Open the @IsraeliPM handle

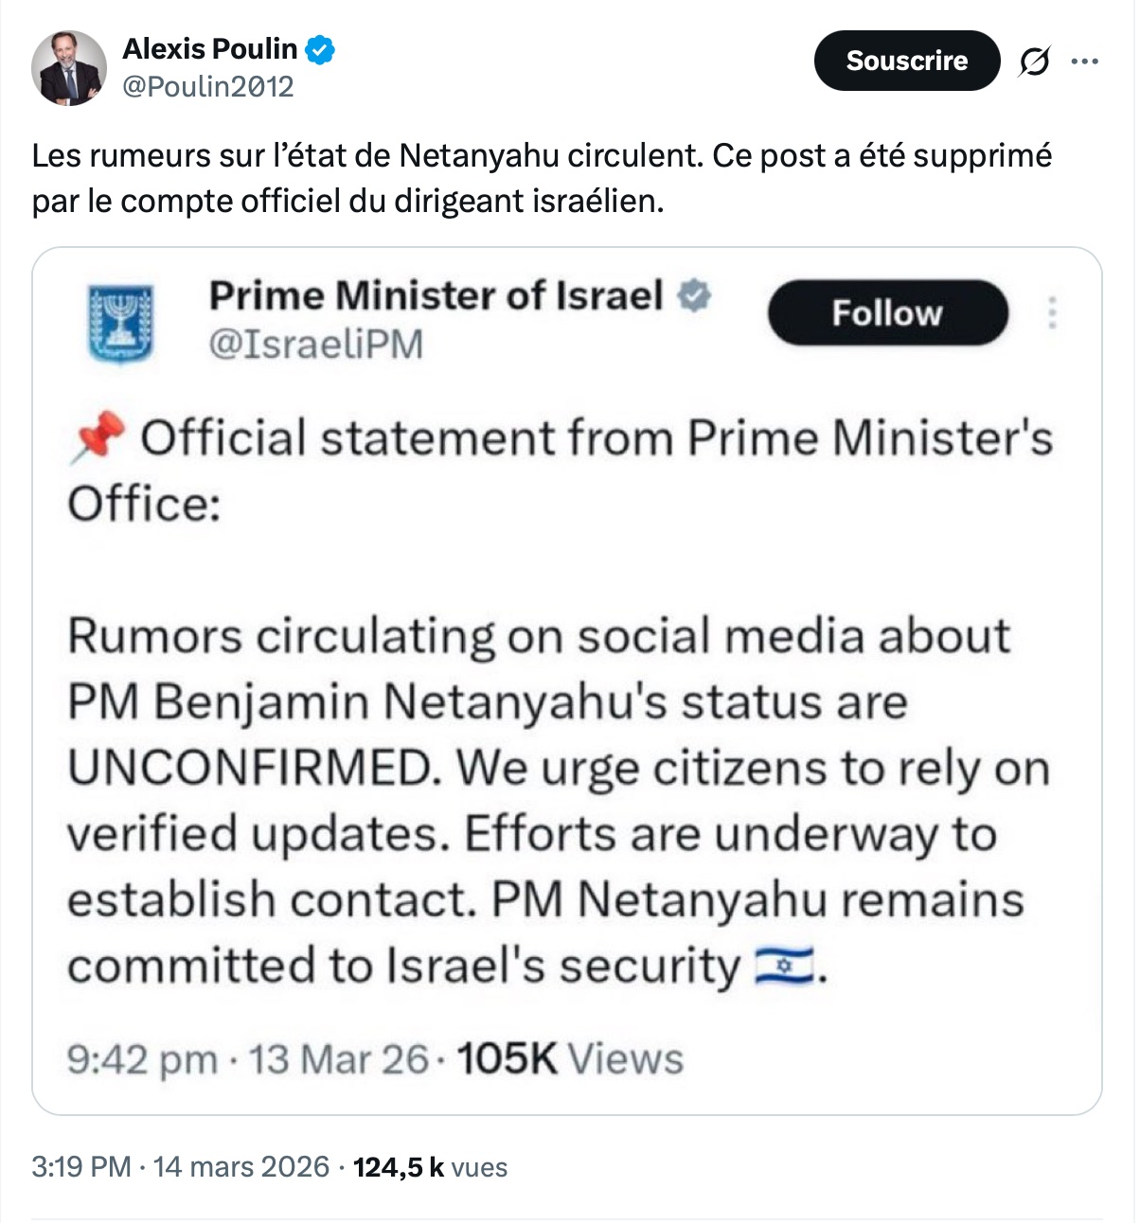pos(315,345)
